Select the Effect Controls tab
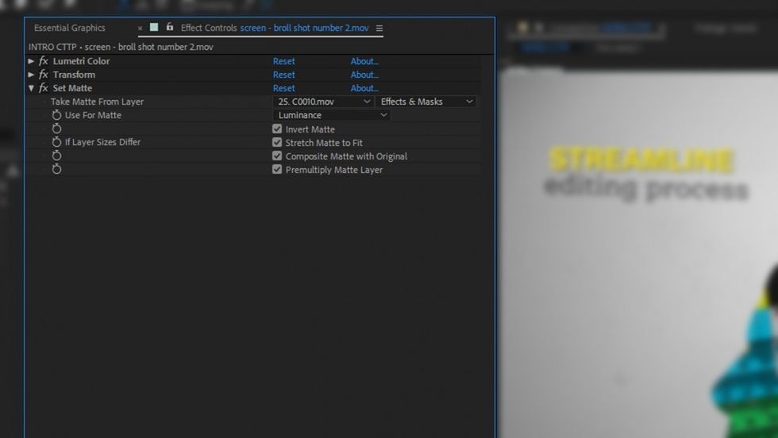Screen dimensions: 778x438 tap(275, 28)
